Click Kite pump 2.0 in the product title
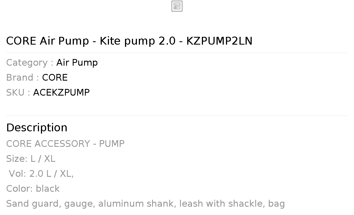 tap(137, 41)
